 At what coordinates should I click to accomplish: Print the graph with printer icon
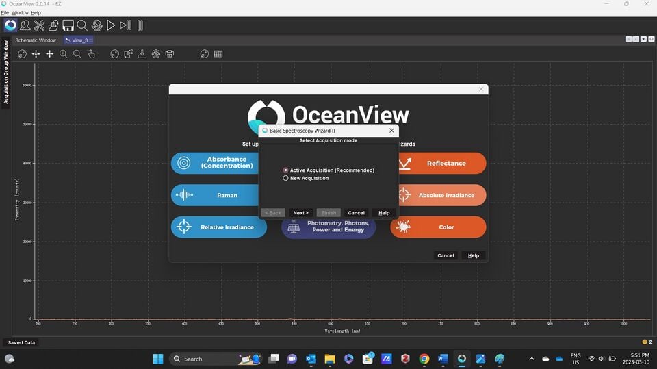click(x=170, y=53)
